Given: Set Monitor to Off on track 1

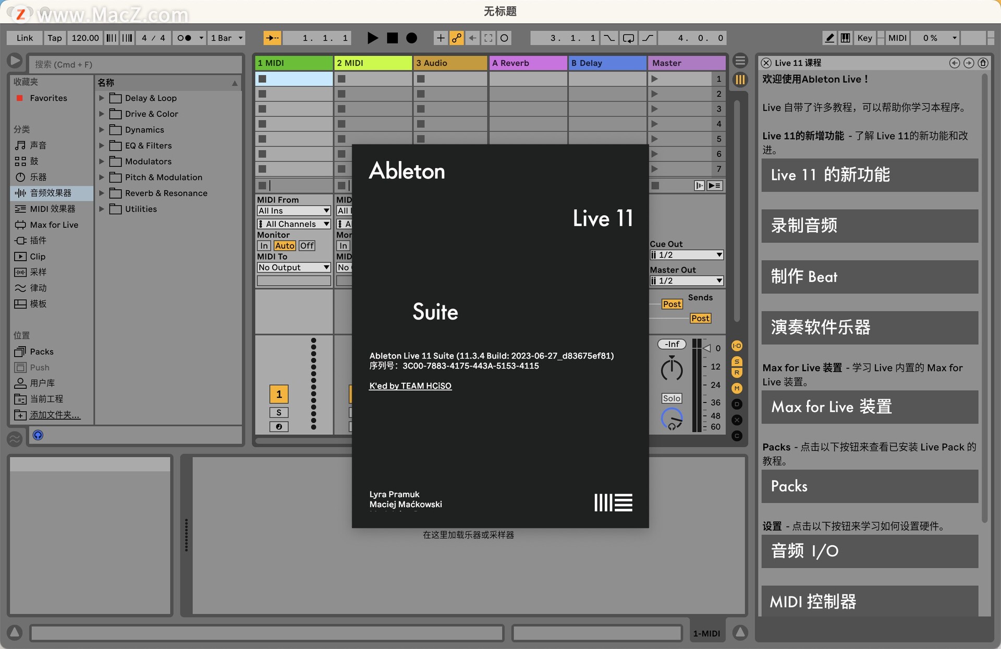Looking at the screenshot, I should click(307, 246).
